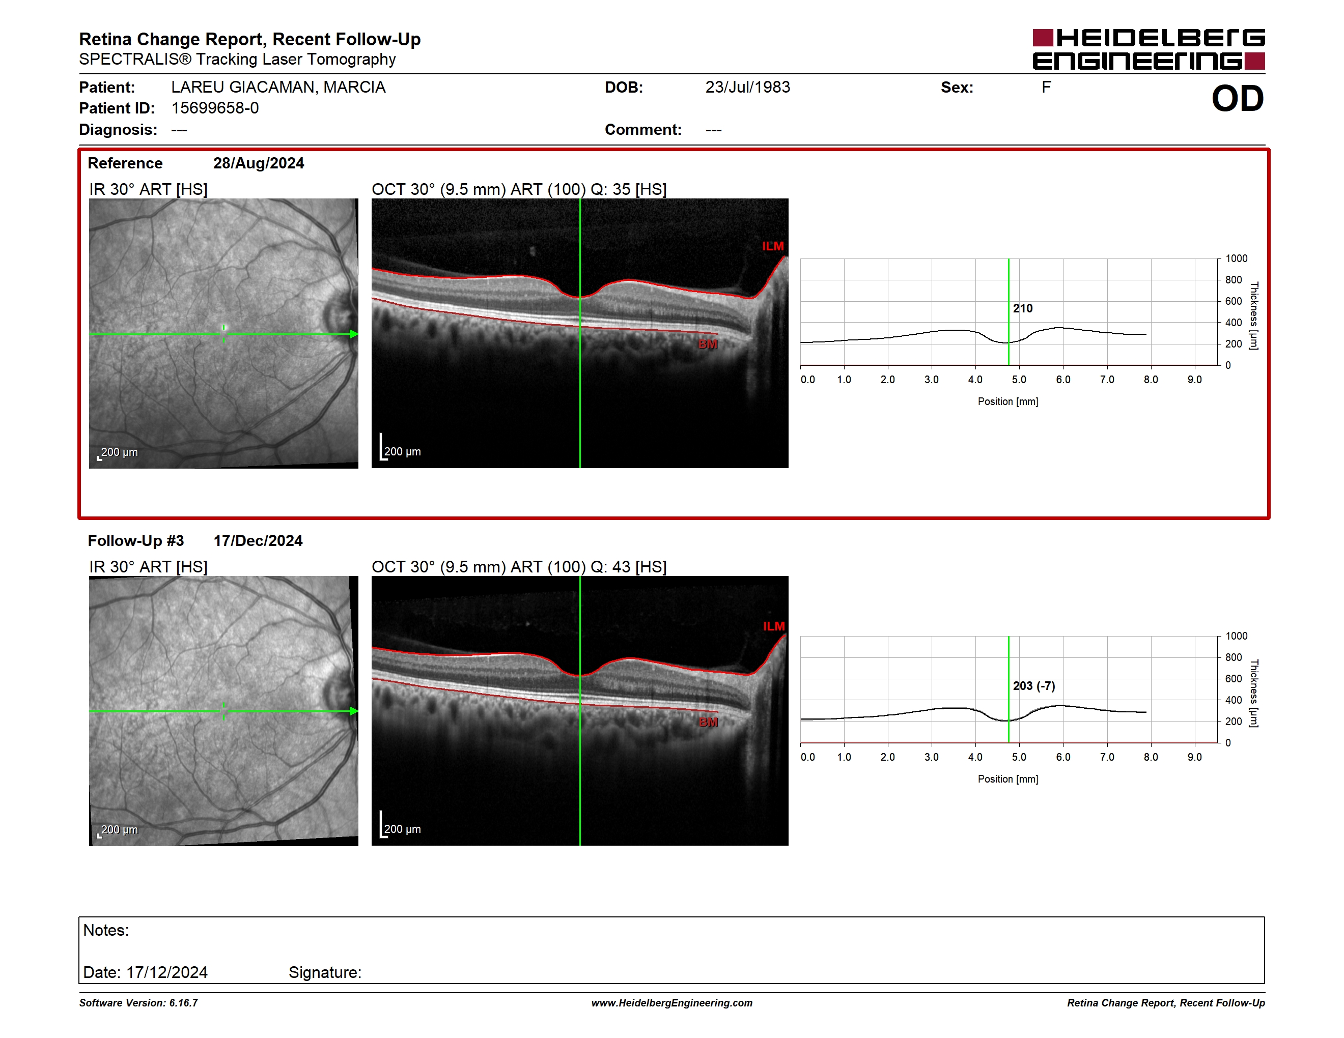Click the Retina Change Report title
This screenshot has height=1038, width=1344.
(x=250, y=39)
